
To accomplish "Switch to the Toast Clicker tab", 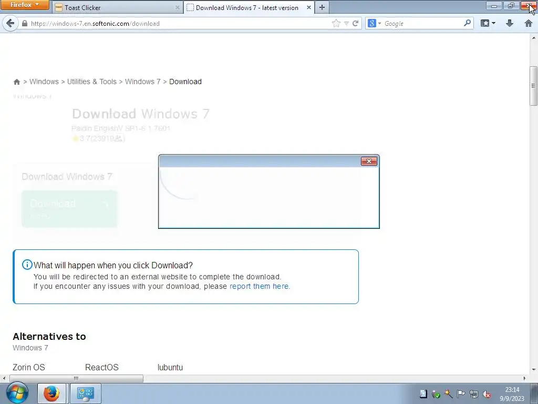I will pos(118,7).
